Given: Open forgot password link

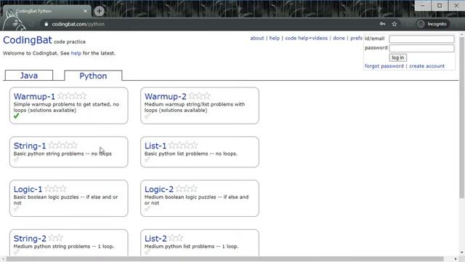Looking at the screenshot, I should pos(384,66).
